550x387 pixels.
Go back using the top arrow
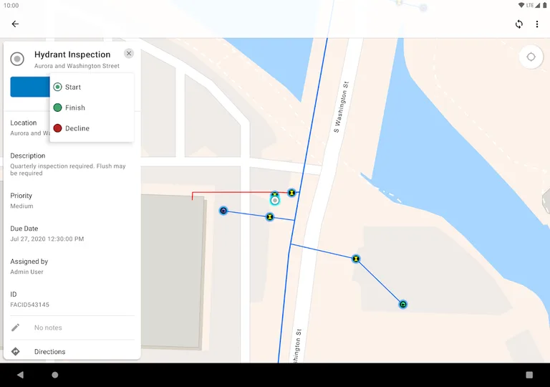(x=15, y=24)
